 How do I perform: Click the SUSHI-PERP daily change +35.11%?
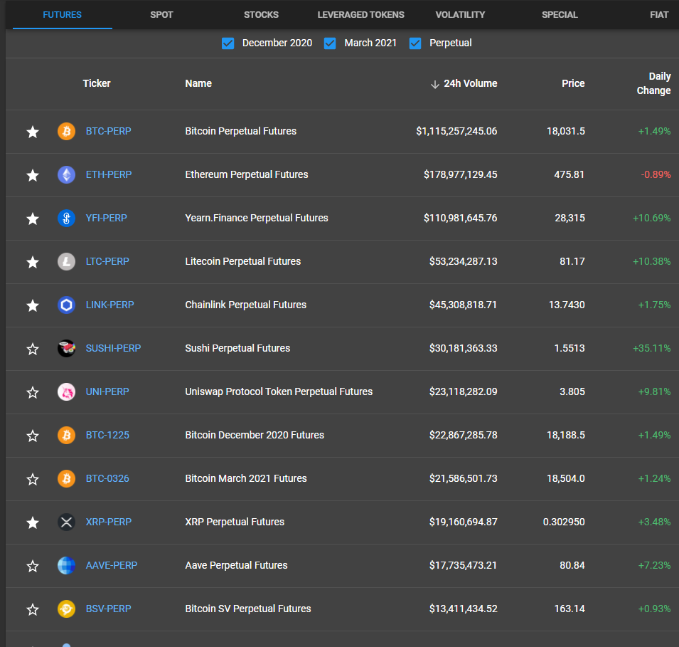pyautogui.click(x=652, y=348)
